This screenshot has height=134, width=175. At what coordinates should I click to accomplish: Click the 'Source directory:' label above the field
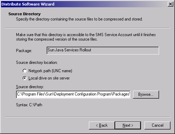pos(30,87)
